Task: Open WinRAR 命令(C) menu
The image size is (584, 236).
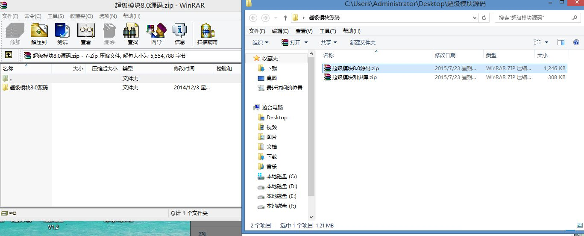Action: pyautogui.click(x=33, y=16)
